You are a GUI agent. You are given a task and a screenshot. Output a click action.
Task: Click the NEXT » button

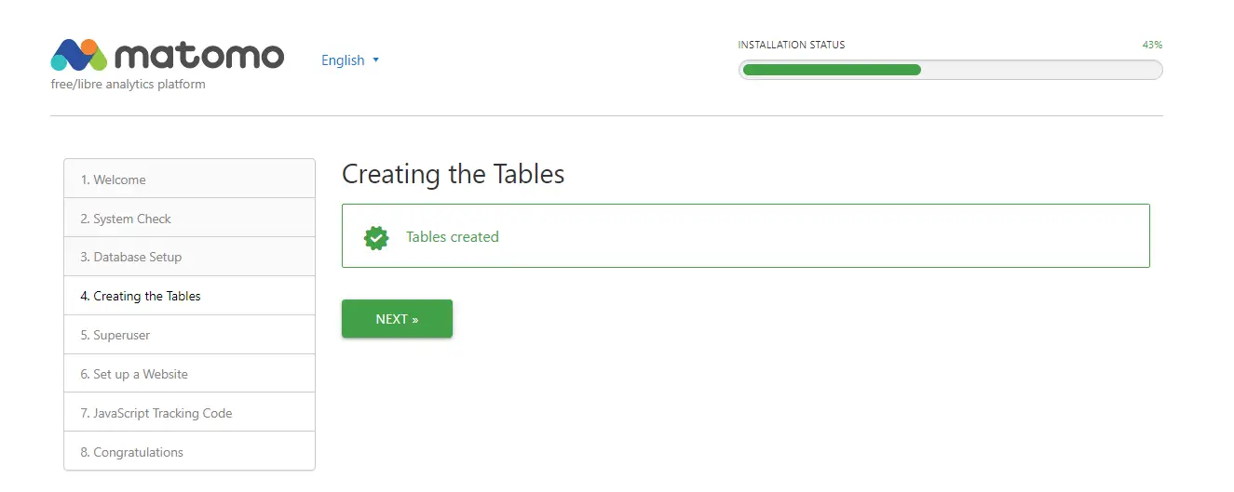pyautogui.click(x=397, y=318)
